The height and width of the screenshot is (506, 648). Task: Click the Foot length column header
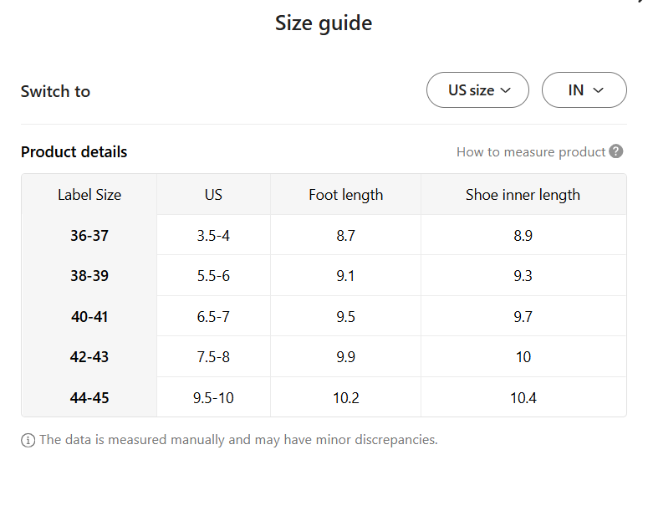coord(345,195)
